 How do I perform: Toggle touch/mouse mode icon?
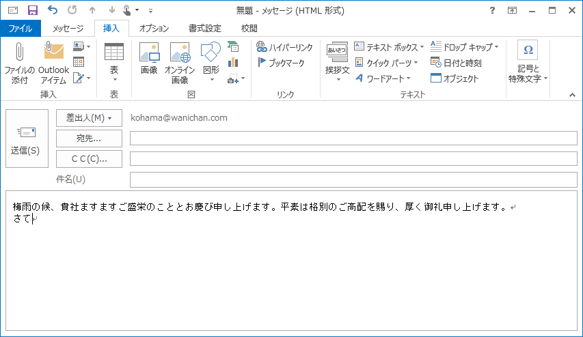127,10
